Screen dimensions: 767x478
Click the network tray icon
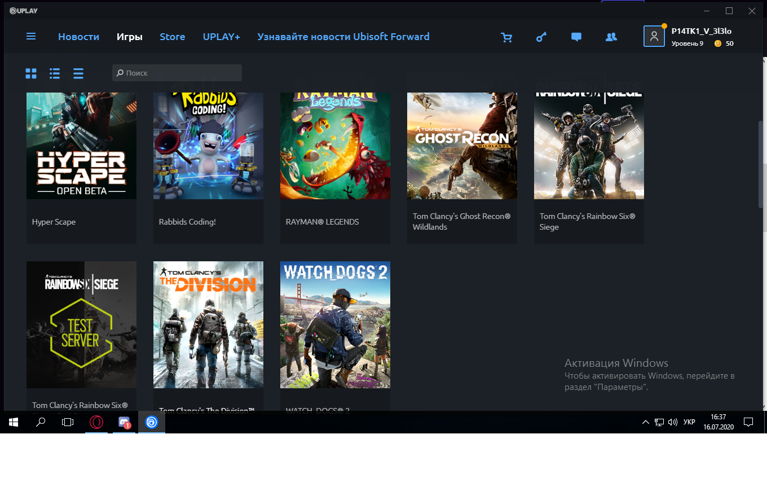659,422
